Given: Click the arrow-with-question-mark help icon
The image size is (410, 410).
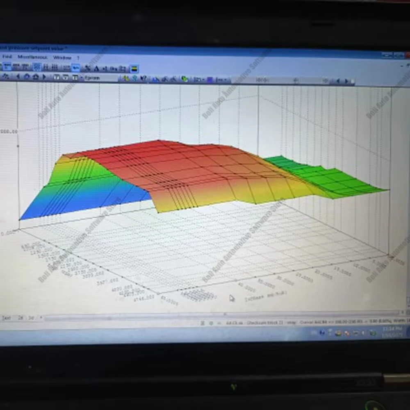Looking at the screenshot, I should tap(143, 78).
